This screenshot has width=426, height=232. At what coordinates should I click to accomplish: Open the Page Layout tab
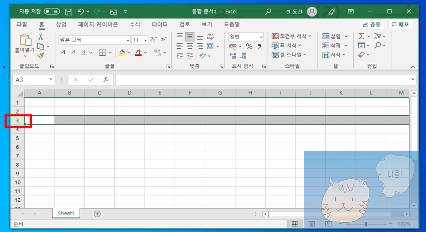click(98, 24)
